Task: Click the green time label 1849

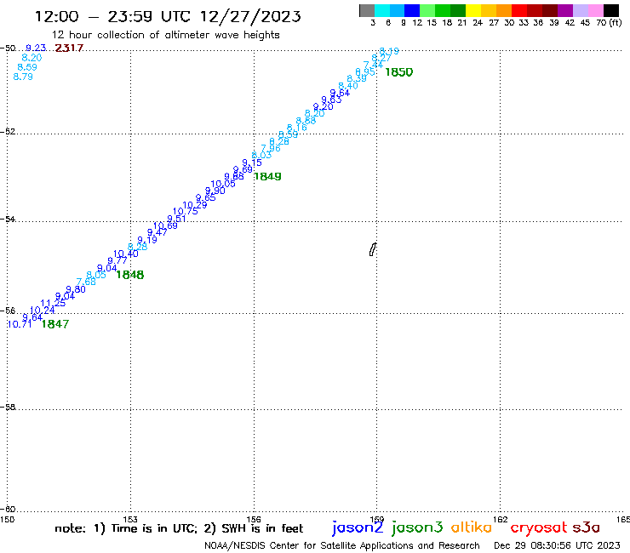Action: [x=267, y=176]
